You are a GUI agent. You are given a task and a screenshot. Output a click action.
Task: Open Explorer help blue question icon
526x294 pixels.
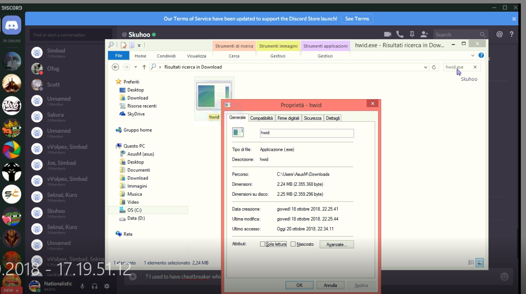[481, 55]
